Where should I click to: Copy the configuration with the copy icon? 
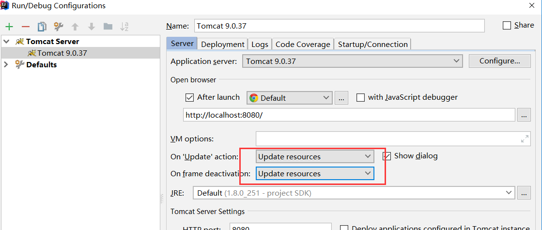pyautogui.click(x=42, y=27)
